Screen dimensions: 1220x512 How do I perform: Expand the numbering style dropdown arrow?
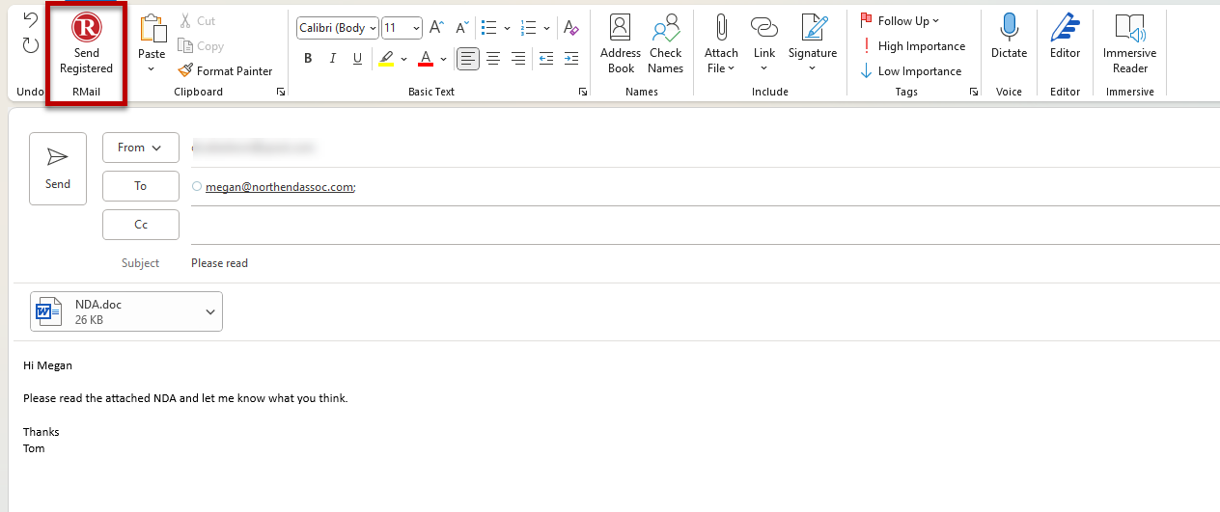[x=547, y=28]
